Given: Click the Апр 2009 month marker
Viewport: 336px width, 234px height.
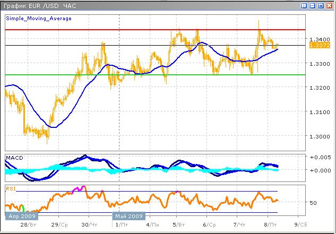Looking at the screenshot, I should coord(21,216).
